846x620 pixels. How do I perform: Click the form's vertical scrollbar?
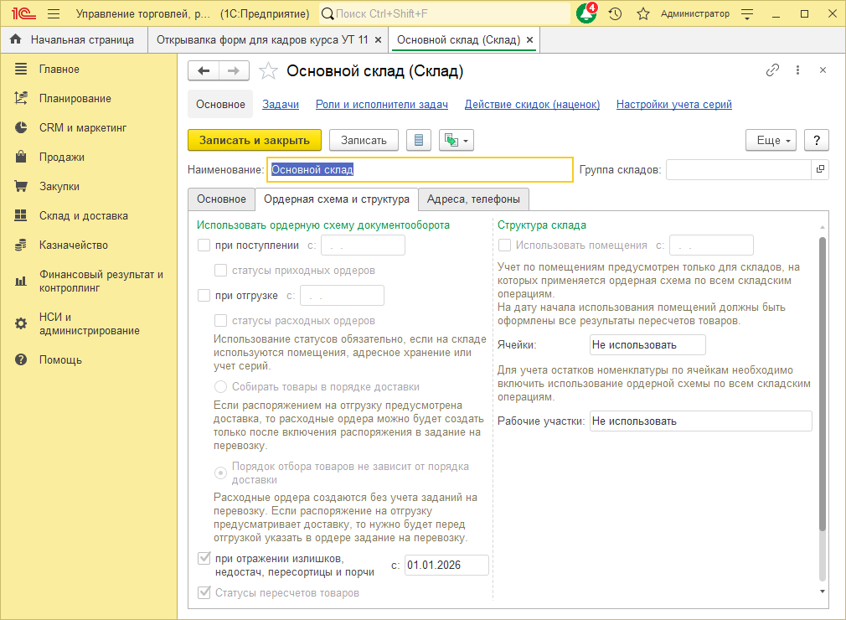pos(823,385)
